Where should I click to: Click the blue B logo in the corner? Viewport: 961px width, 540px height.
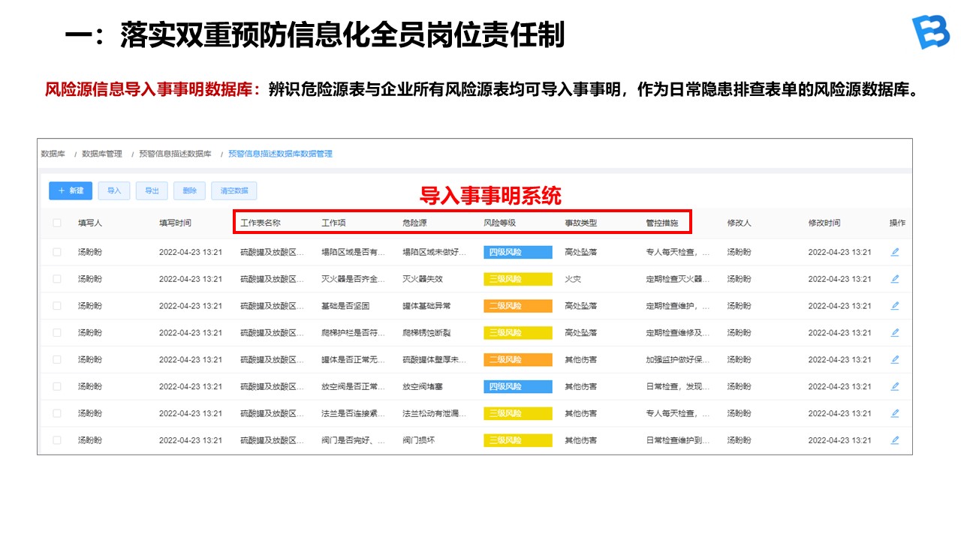coord(930,31)
